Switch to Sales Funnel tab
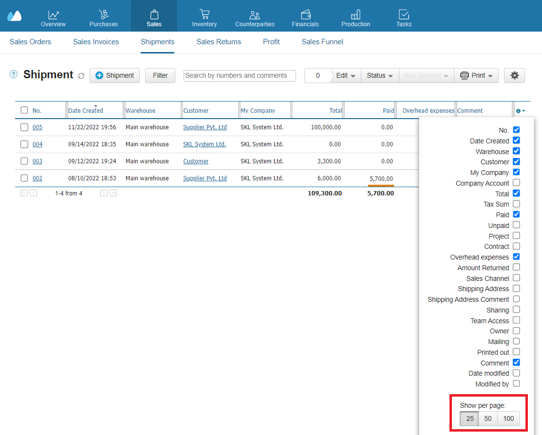 click(x=322, y=42)
